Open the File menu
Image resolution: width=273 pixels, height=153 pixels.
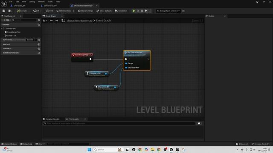[11, 2]
